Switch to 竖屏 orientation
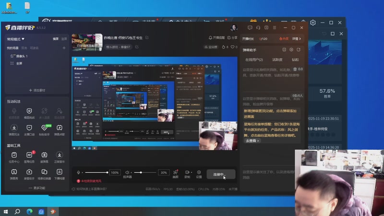 (x=64, y=39)
